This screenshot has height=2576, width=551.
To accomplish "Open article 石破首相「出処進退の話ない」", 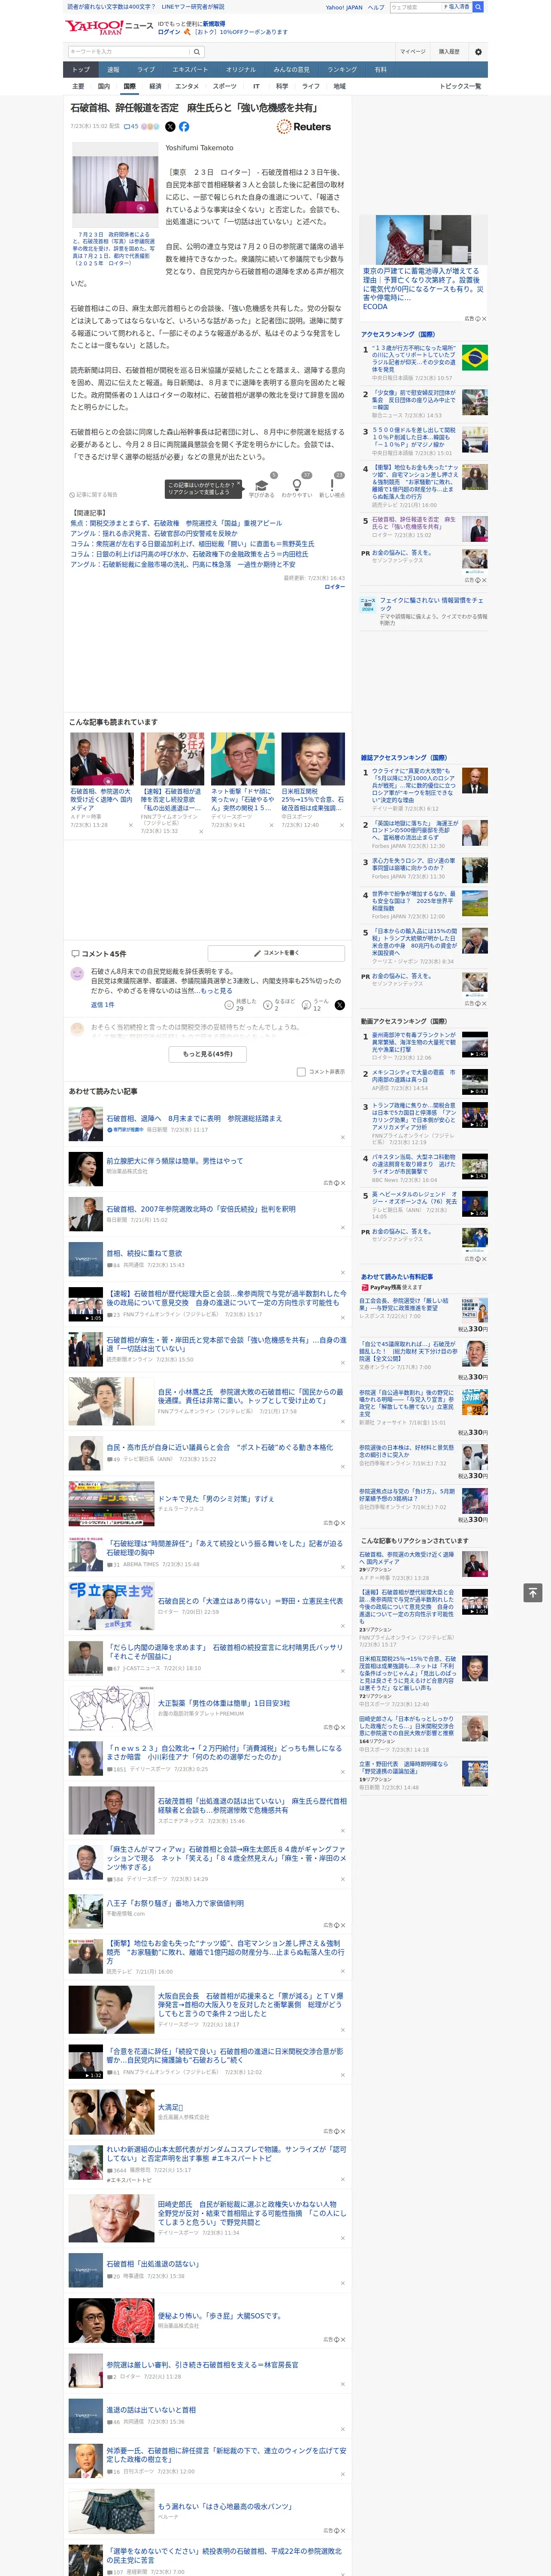I will (x=153, y=2264).
